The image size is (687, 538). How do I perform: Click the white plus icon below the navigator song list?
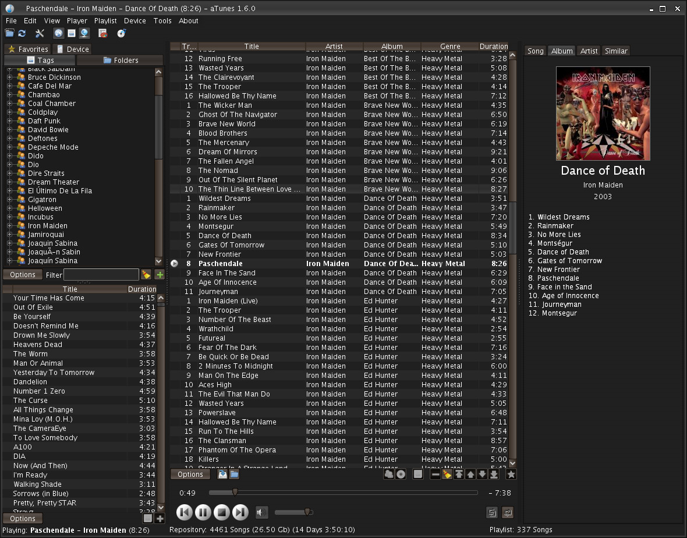point(160,519)
